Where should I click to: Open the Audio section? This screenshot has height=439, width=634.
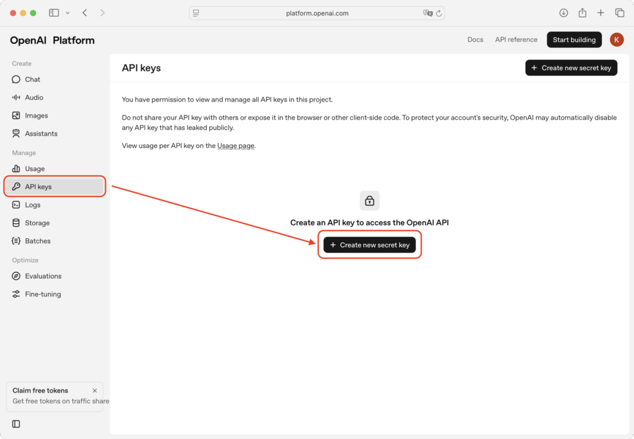33,97
